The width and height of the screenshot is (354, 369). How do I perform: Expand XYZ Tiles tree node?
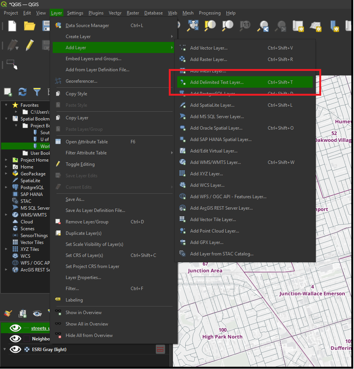[6, 249]
